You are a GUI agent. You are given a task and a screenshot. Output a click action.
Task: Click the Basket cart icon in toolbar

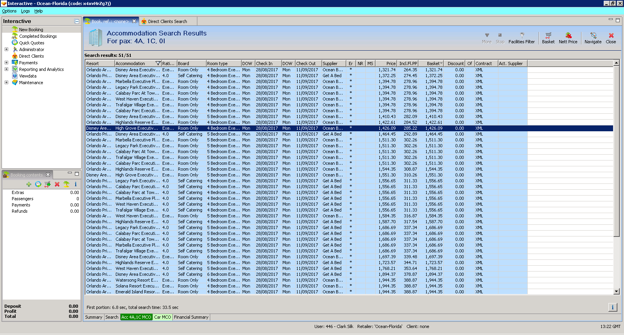[548, 36]
